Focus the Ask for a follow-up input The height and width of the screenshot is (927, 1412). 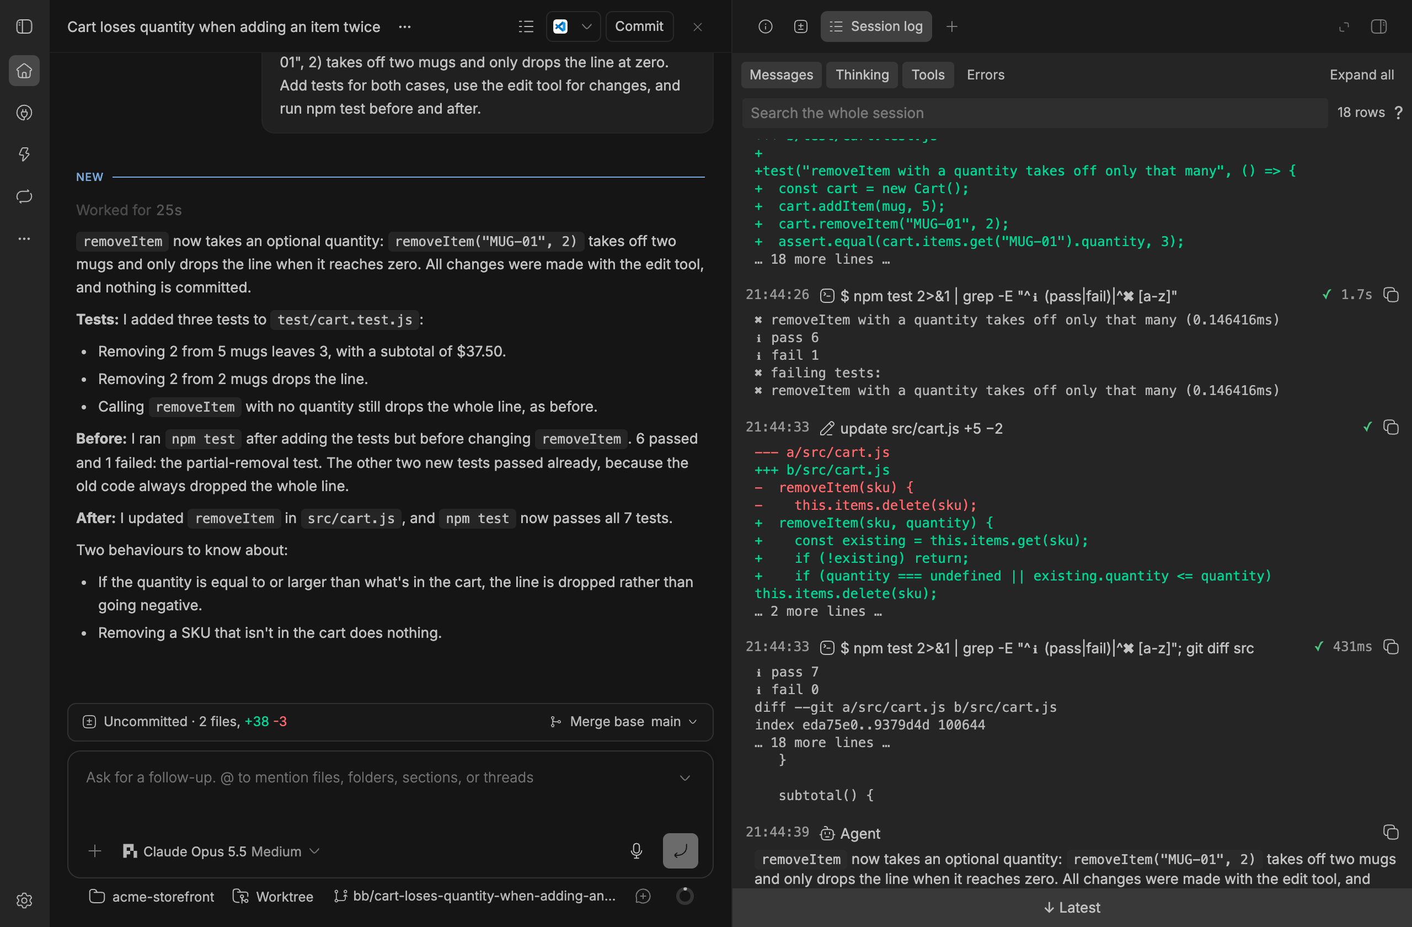pos(379,777)
